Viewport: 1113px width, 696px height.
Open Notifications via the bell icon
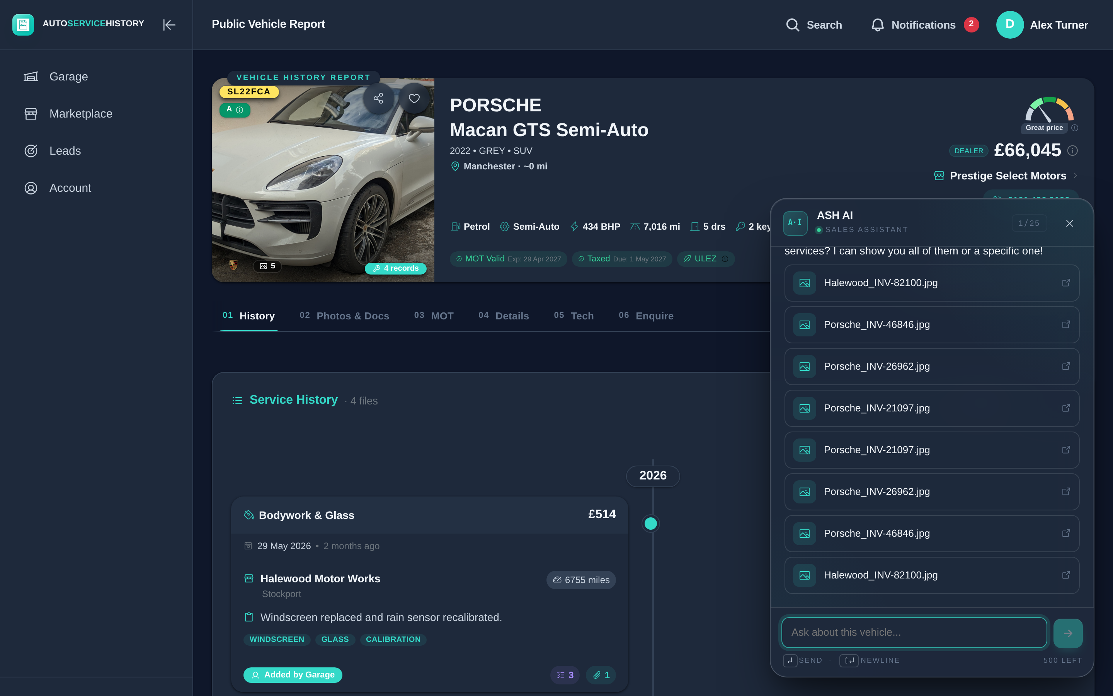878,25
